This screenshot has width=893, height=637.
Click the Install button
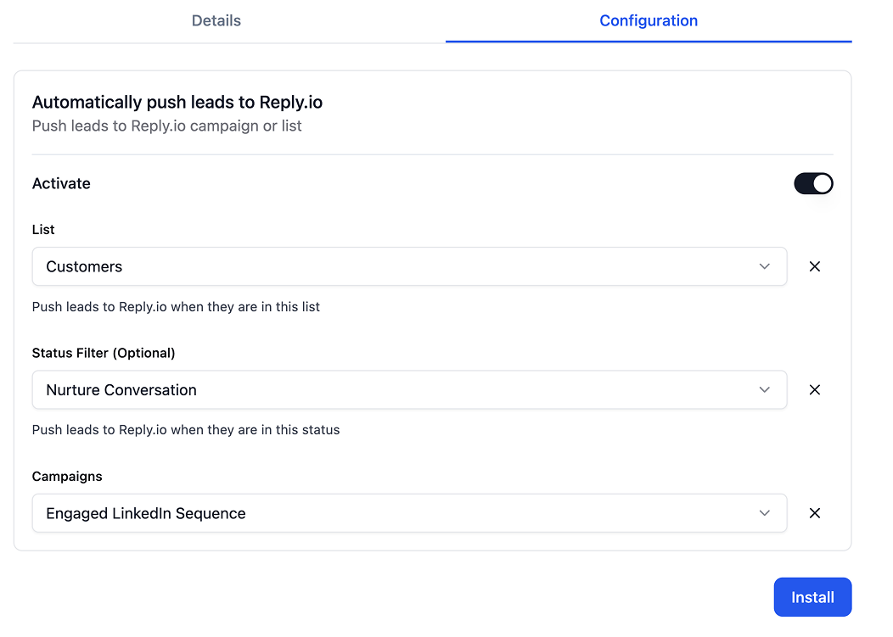coord(812,597)
